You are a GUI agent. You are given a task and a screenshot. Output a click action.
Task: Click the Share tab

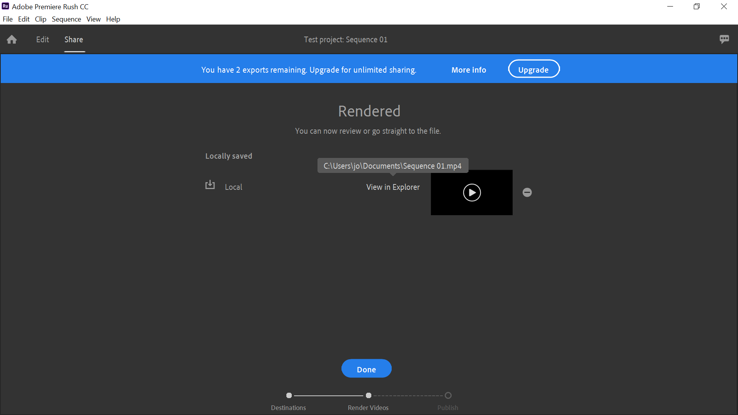pyautogui.click(x=73, y=40)
